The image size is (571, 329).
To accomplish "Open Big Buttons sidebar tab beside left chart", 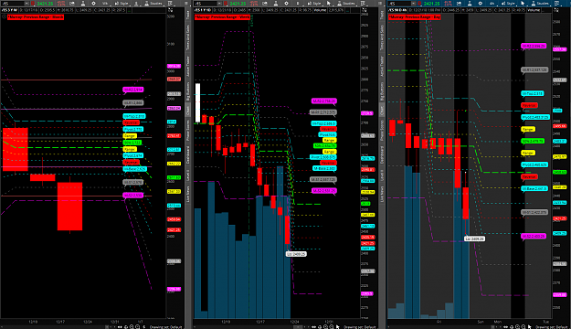I will point(188,90).
